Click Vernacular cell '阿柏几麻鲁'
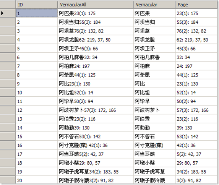219x185 pixels. (154, 57)
